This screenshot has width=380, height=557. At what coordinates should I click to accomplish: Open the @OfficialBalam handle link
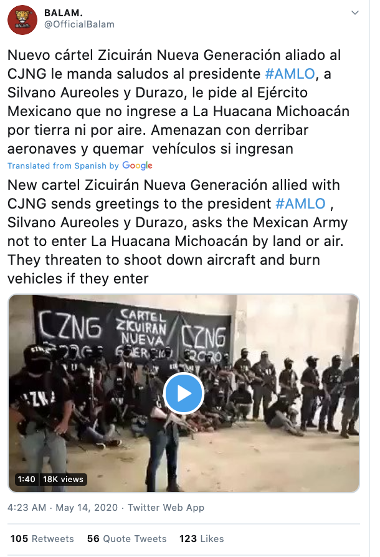(x=79, y=24)
